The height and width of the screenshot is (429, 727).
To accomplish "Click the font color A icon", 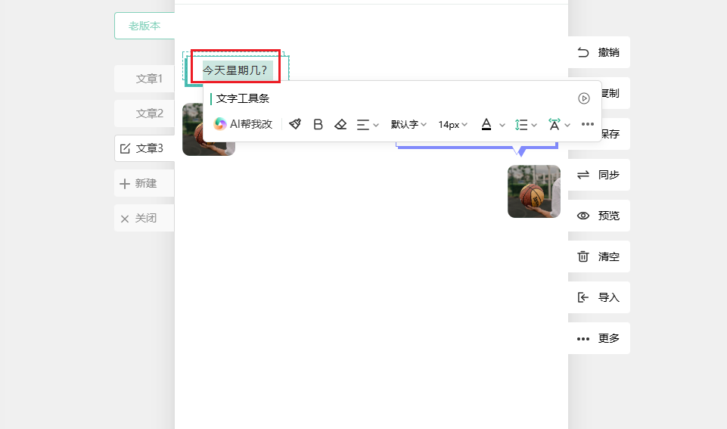I will coord(486,124).
